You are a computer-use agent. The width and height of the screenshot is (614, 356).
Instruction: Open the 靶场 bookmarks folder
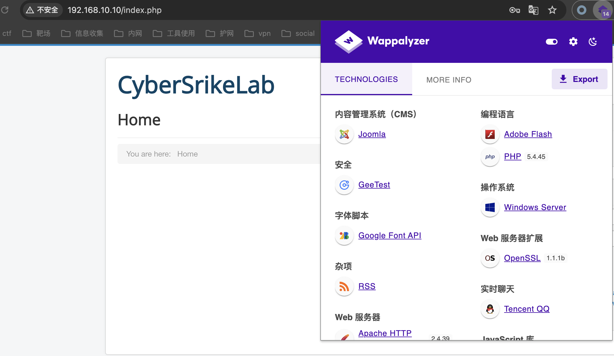tap(36, 33)
